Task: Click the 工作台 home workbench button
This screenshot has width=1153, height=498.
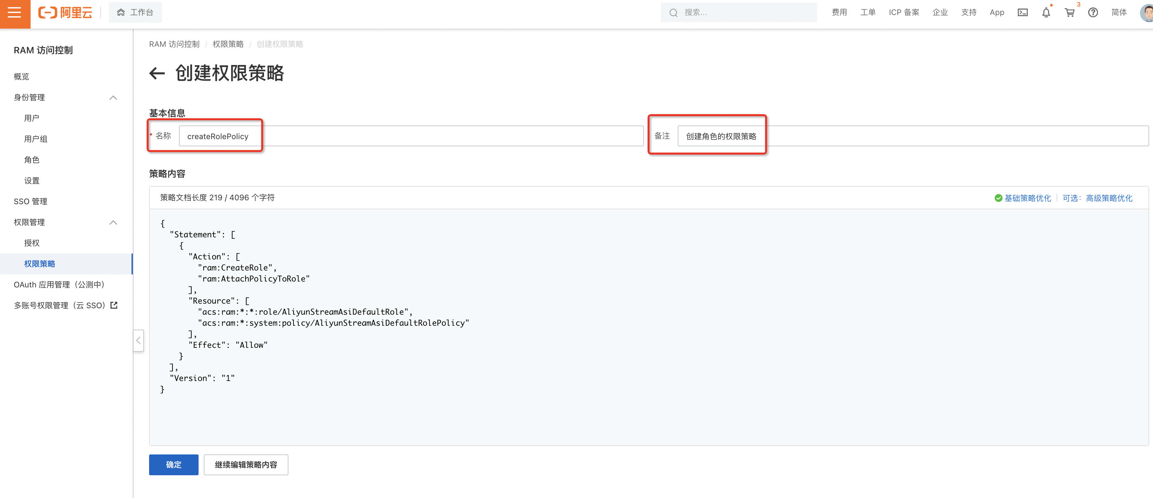Action: (135, 13)
